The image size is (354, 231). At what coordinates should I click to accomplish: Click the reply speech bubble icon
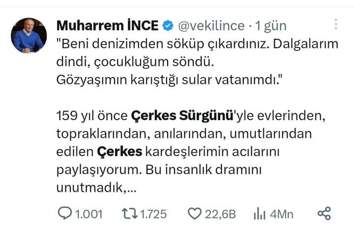click(x=65, y=213)
